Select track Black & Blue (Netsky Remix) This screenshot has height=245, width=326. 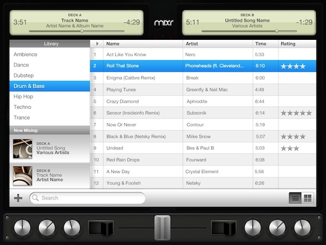[203, 137]
